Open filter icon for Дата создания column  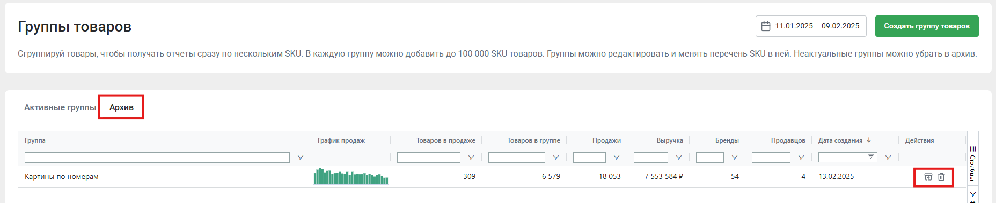(888, 158)
